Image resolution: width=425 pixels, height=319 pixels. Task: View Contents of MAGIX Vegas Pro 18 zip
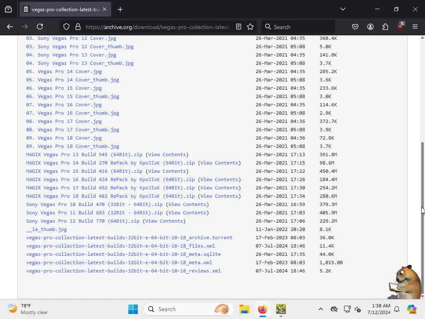point(219,196)
